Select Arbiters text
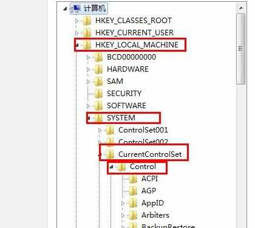This screenshot has width=255, height=228. [155, 215]
